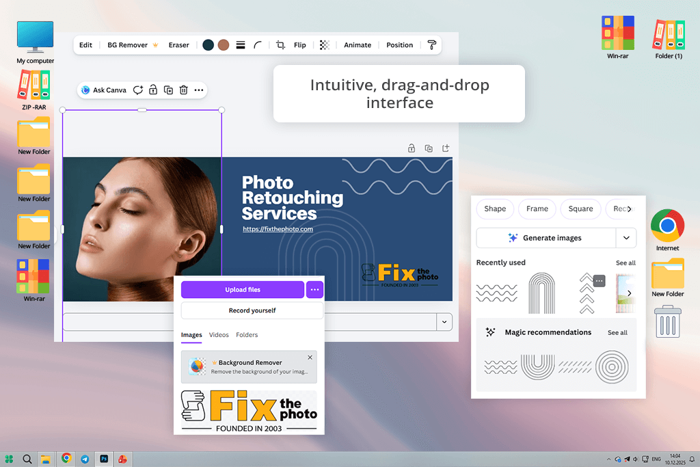Click the Ask Canva sparkle icon
The image size is (700, 467).
click(85, 90)
